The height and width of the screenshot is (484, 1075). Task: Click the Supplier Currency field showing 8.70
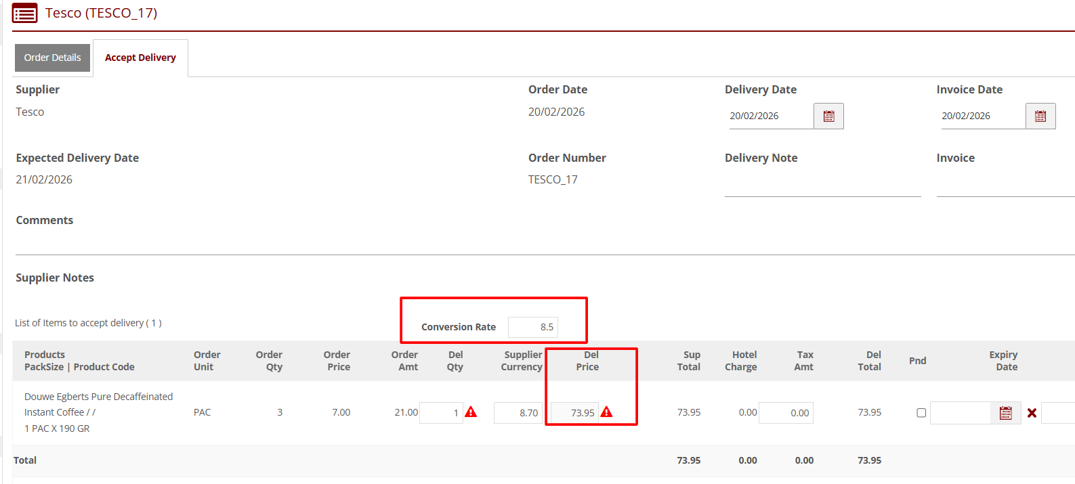pyautogui.click(x=518, y=413)
